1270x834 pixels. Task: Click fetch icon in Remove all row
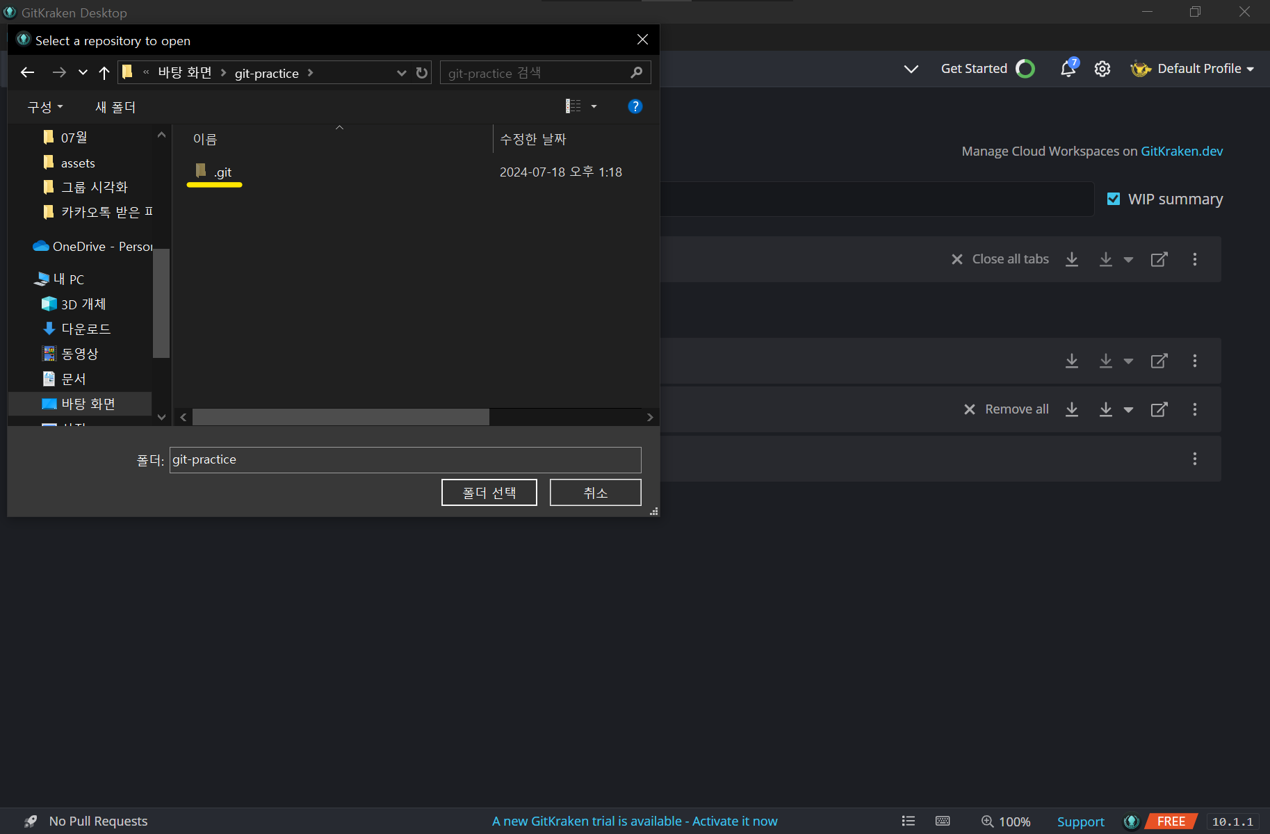click(x=1072, y=409)
